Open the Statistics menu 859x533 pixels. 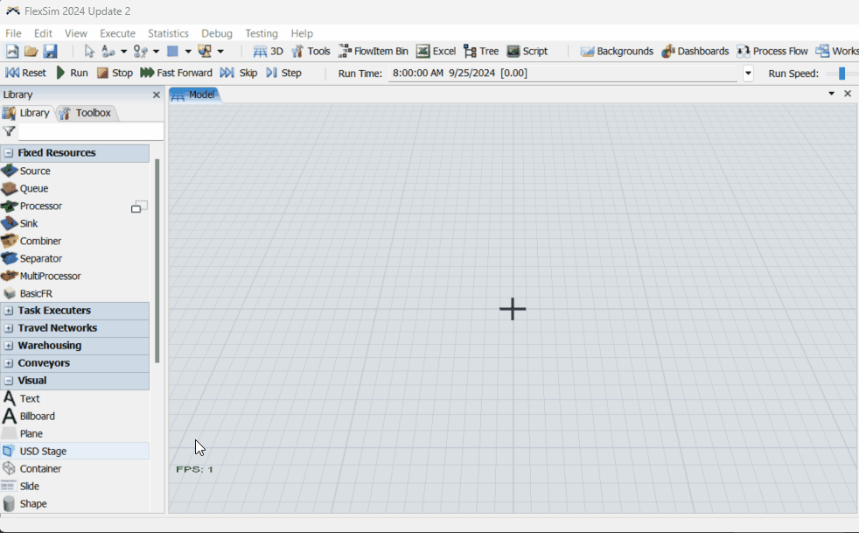click(x=168, y=33)
